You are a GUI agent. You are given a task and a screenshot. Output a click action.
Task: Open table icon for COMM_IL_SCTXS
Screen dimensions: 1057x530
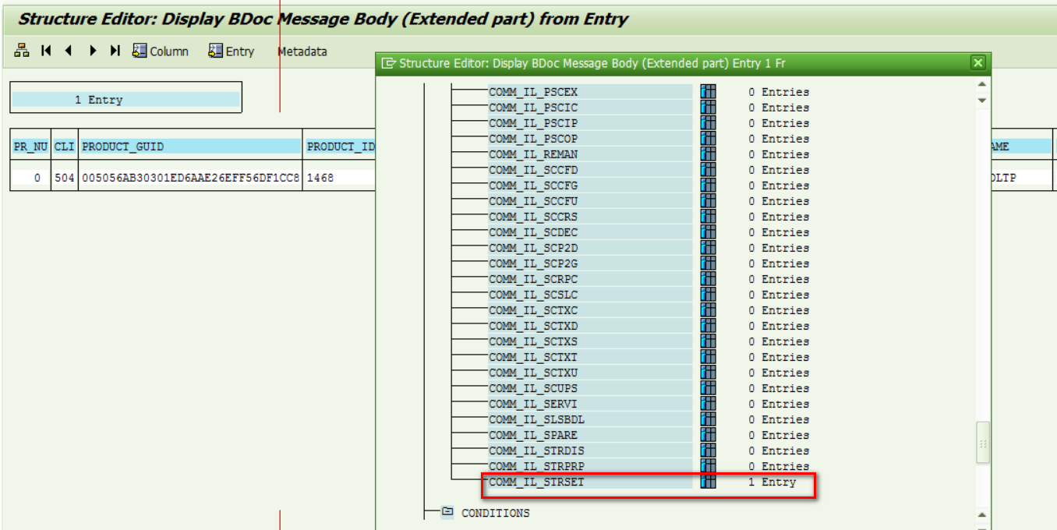pyautogui.click(x=708, y=341)
